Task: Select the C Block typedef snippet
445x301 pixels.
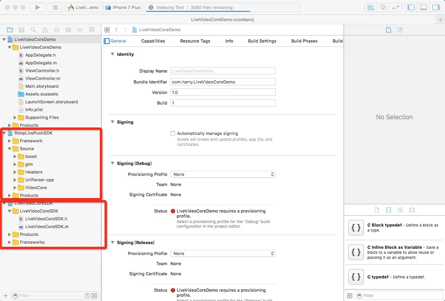Action: click(x=394, y=228)
